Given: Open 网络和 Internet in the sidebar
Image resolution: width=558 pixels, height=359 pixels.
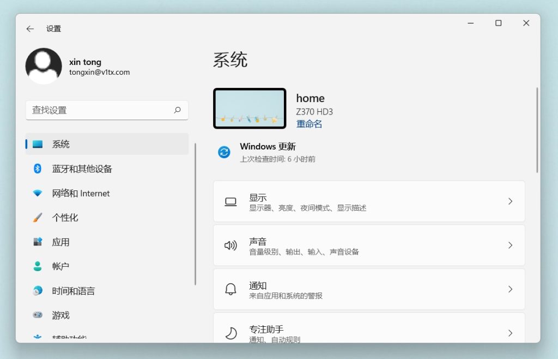Looking at the screenshot, I should [107, 193].
